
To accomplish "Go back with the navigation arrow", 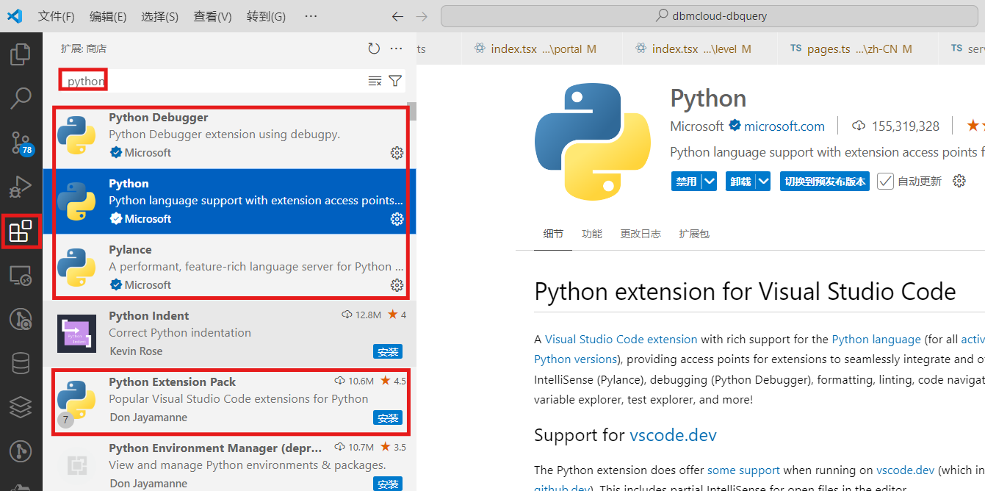I will pyautogui.click(x=397, y=16).
